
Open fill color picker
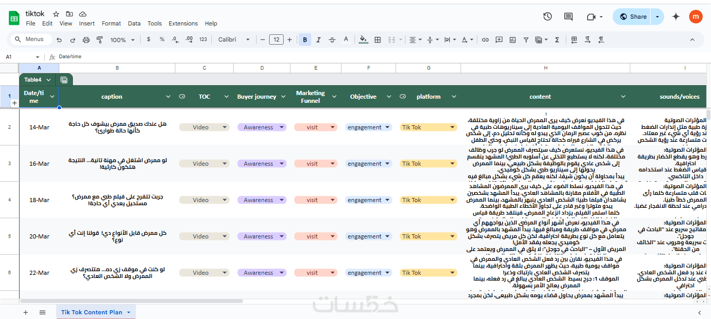click(x=363, y=39)
